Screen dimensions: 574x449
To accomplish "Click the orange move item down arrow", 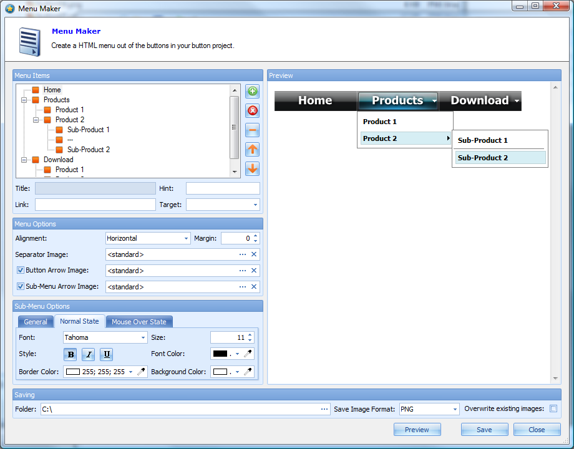I will [253, 169].
